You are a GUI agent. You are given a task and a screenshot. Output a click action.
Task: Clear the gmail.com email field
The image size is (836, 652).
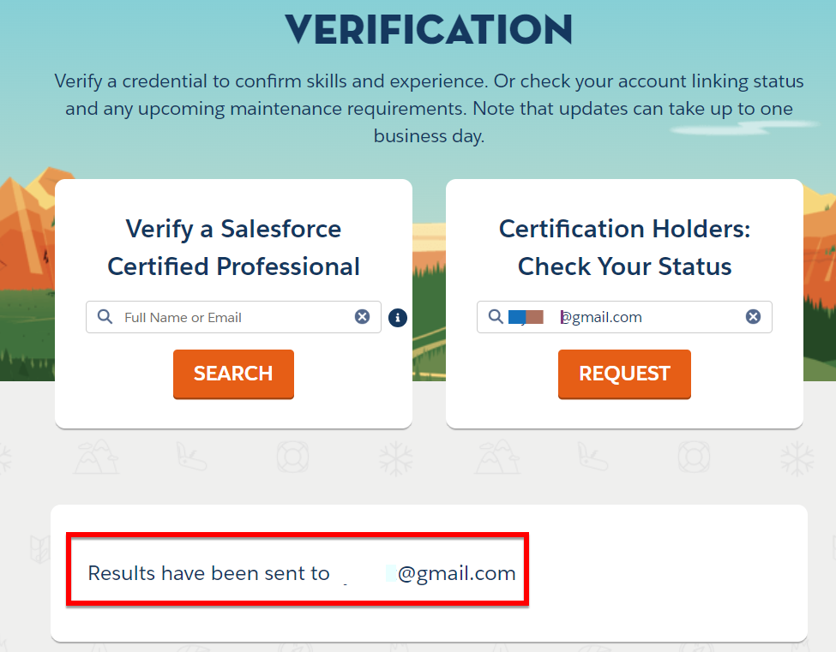pyautogui.click(x=753, y=316)
